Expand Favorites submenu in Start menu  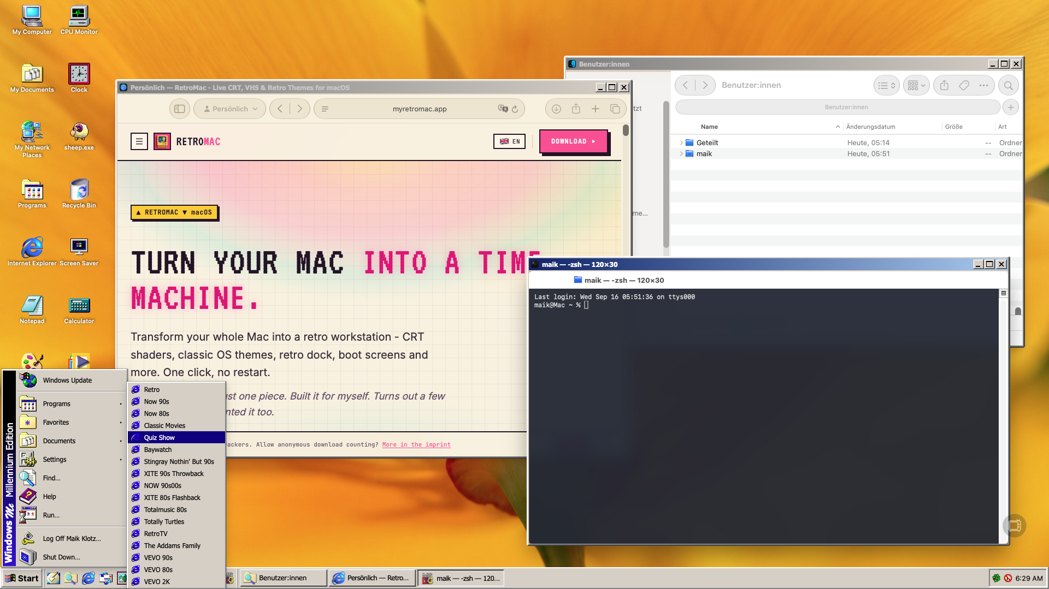(72, 423)
